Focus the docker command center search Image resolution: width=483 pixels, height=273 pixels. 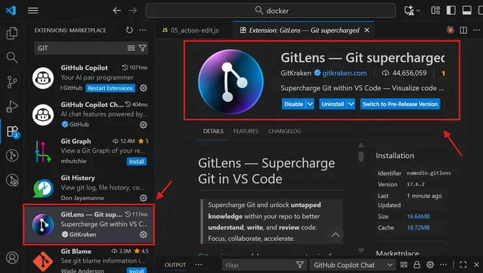pyautogui.click(x=271, y=11)
